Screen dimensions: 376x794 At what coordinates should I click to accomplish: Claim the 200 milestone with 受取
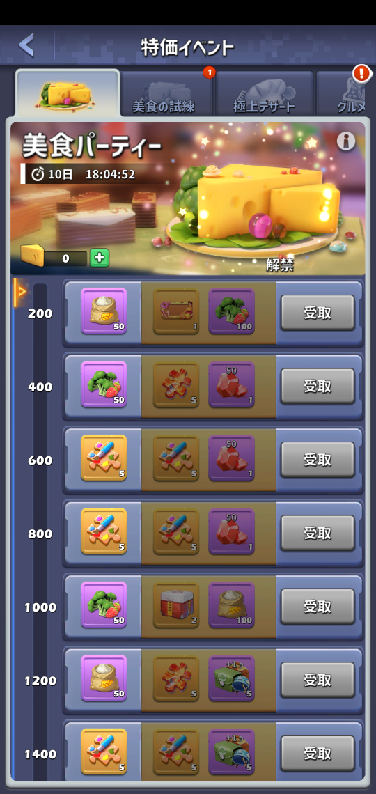coord(318,313)
